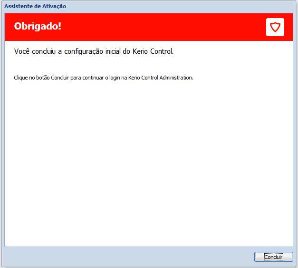This screenshot has width=298, height=268.
Task: Select the 'Obrigado!' heading text
Action: click(x=38, y=26)
